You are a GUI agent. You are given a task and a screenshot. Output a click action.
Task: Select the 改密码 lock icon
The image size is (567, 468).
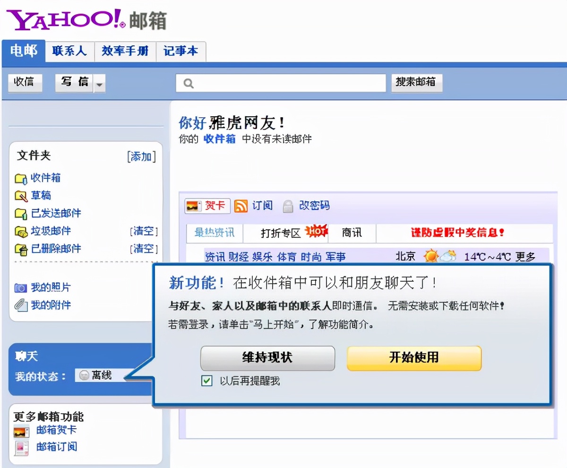tap(287, 206)
